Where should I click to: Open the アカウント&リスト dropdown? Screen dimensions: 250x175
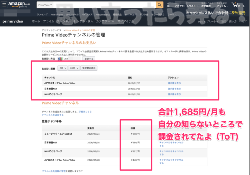(186, 6)
